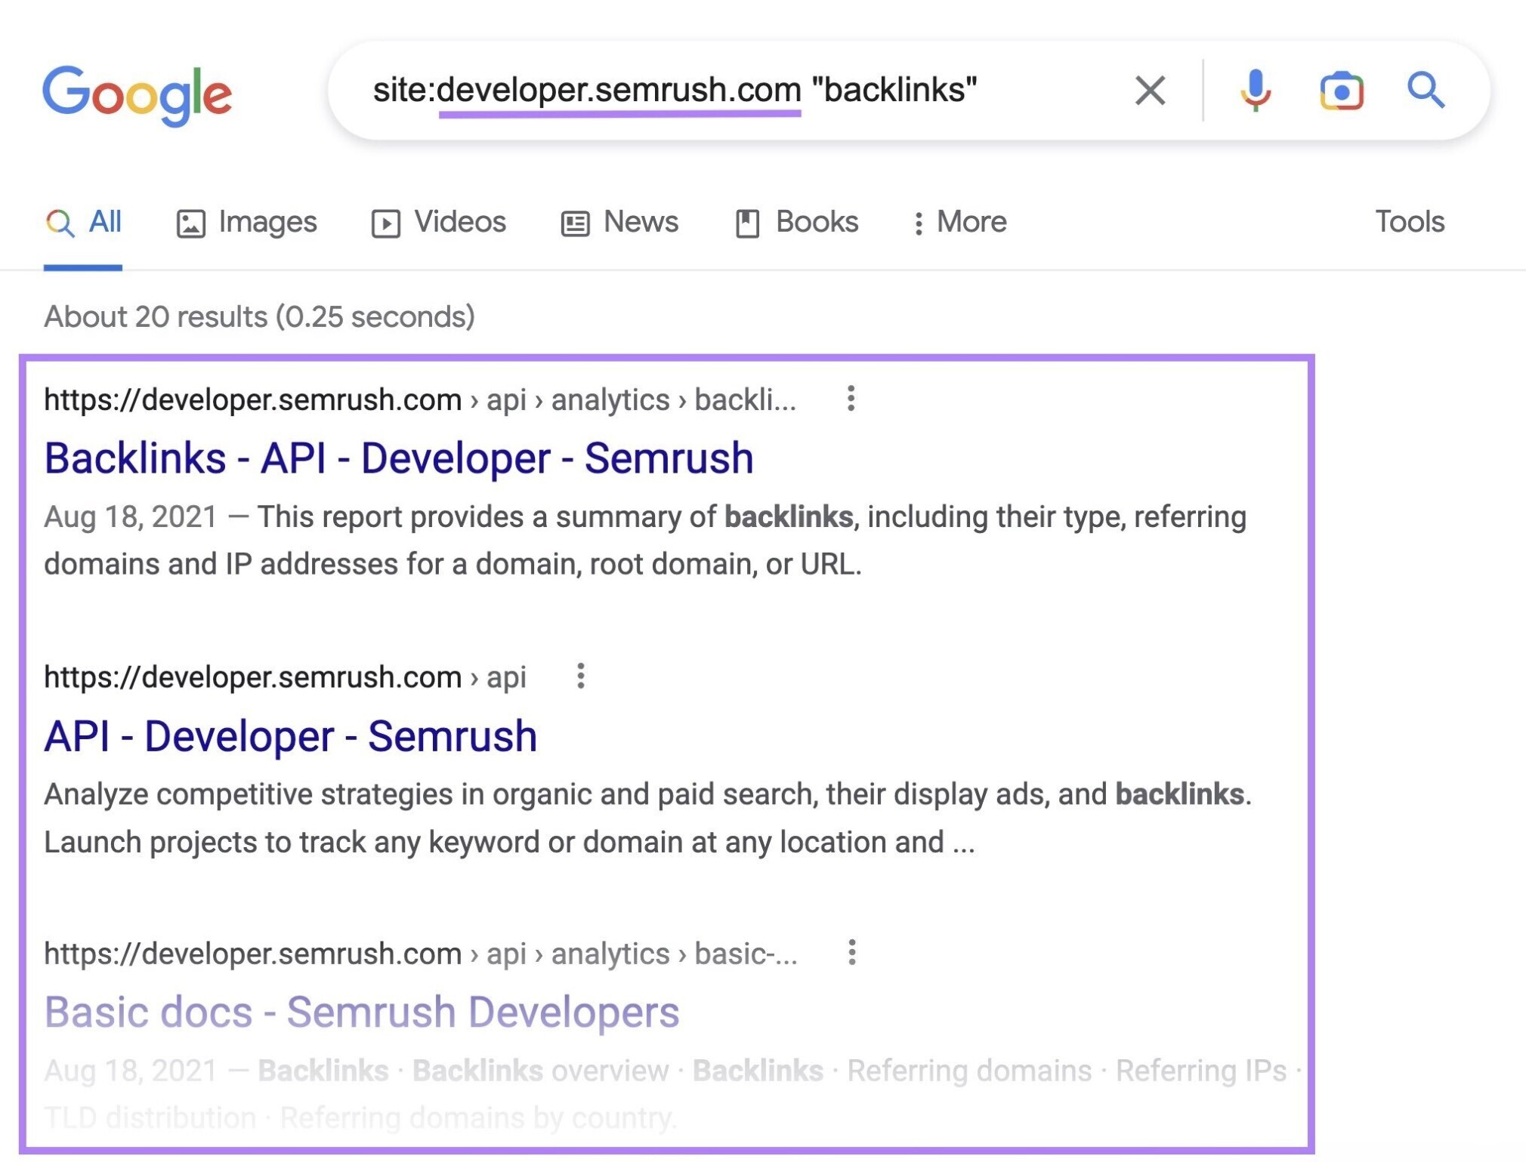Open the Tools options
1526x1162 pixels.
(1408, 221)
